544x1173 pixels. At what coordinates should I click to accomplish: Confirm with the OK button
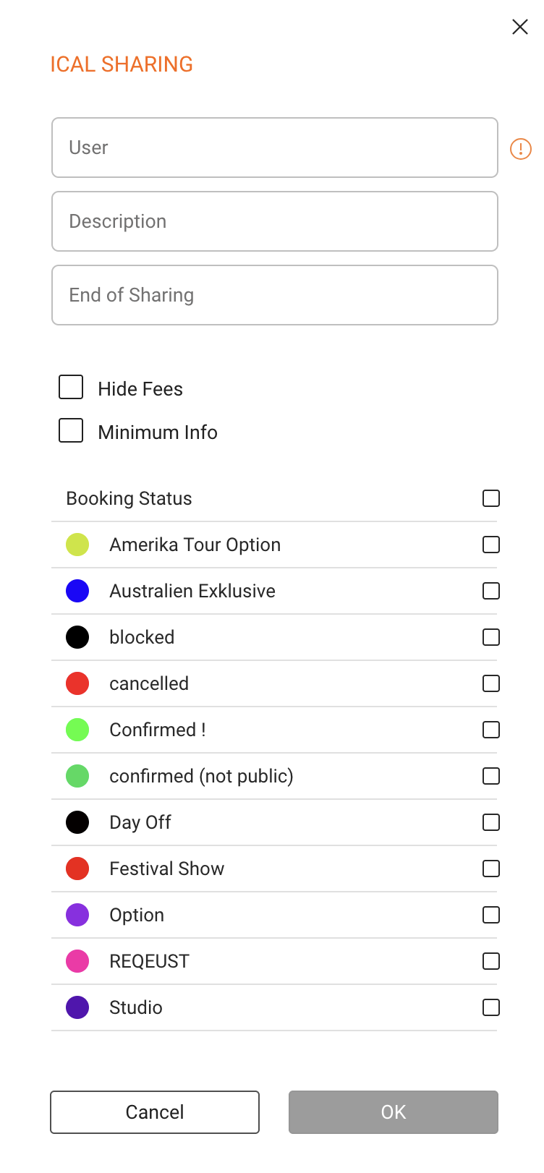(394, 1112)
